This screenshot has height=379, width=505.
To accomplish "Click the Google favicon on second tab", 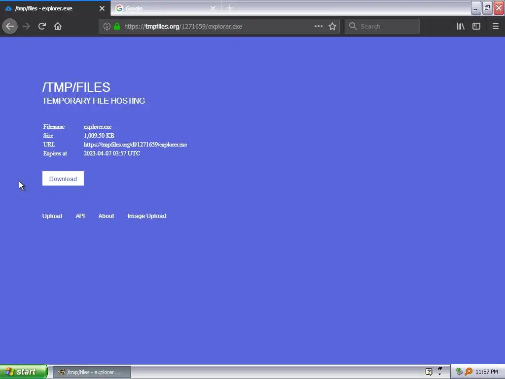I will tap(119, 8).
